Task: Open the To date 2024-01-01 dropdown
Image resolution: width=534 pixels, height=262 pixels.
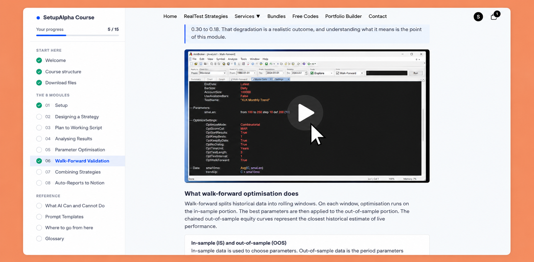Action: tap(284, 73)
